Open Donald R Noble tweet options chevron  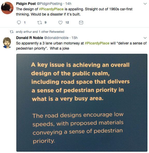[145, 38]
